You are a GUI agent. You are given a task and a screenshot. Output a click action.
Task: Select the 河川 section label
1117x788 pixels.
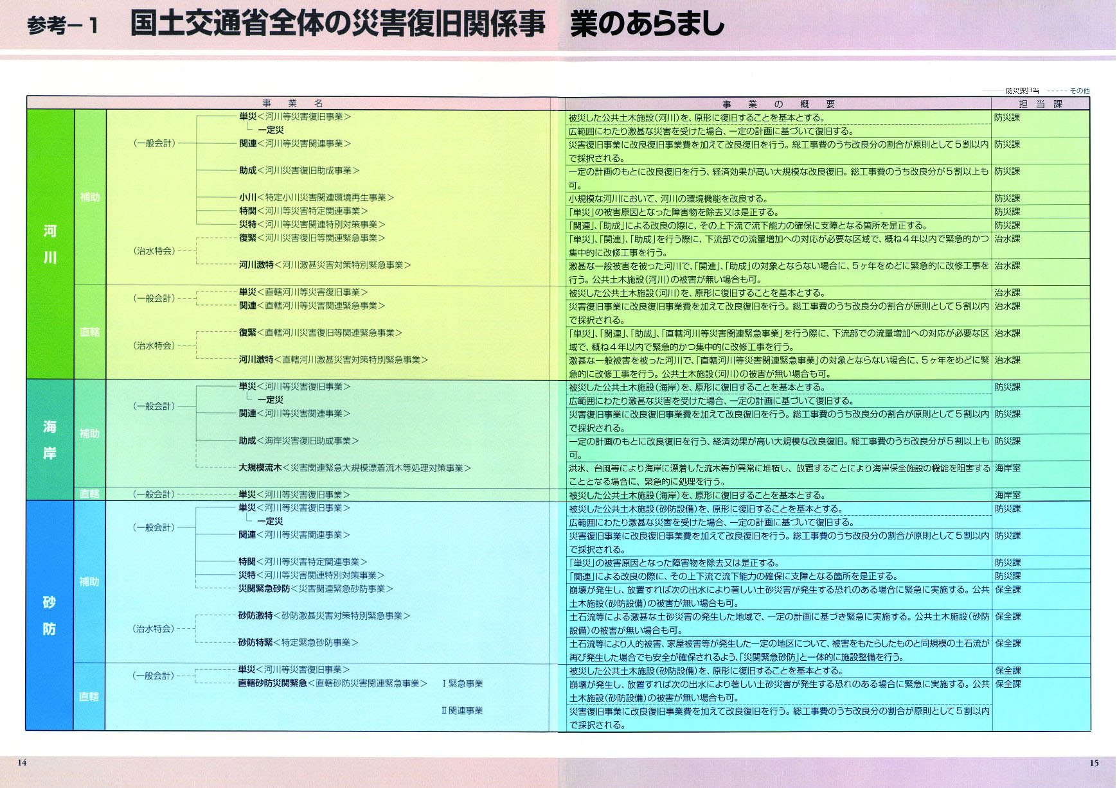pyautogui.click(x=49, y=245)
